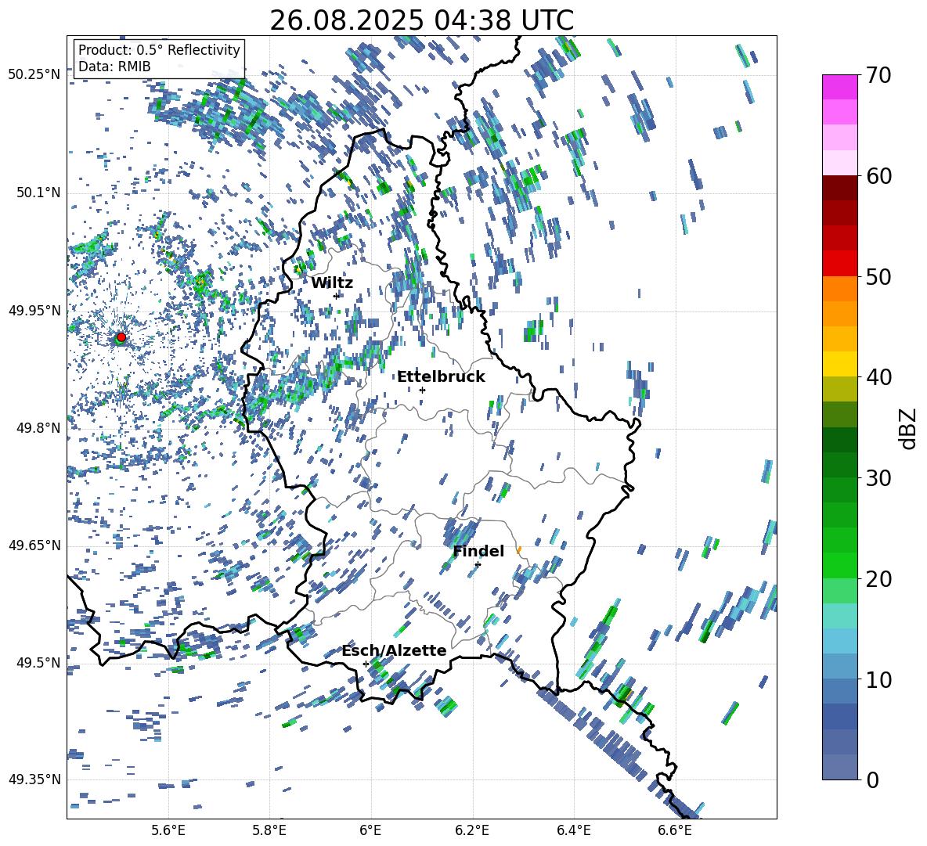Click the bright red segment above 50 dBZ
This screenshot has height=846, width=927.
coord(839,263)
